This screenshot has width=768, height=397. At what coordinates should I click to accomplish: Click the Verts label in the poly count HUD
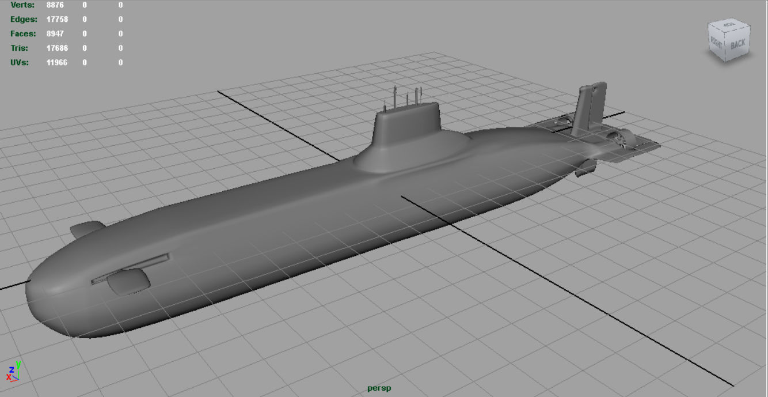click(x=22, y=5)
